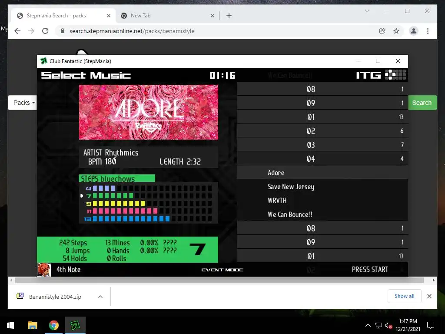Screen dimensions: 445x334
Task: Switch to the Stepmania Search - packs tab
Action: pos(63,16)
